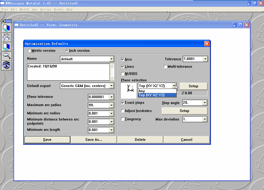
Task: Toggle the Exact stops checkbox
Action: coord(122,102)
